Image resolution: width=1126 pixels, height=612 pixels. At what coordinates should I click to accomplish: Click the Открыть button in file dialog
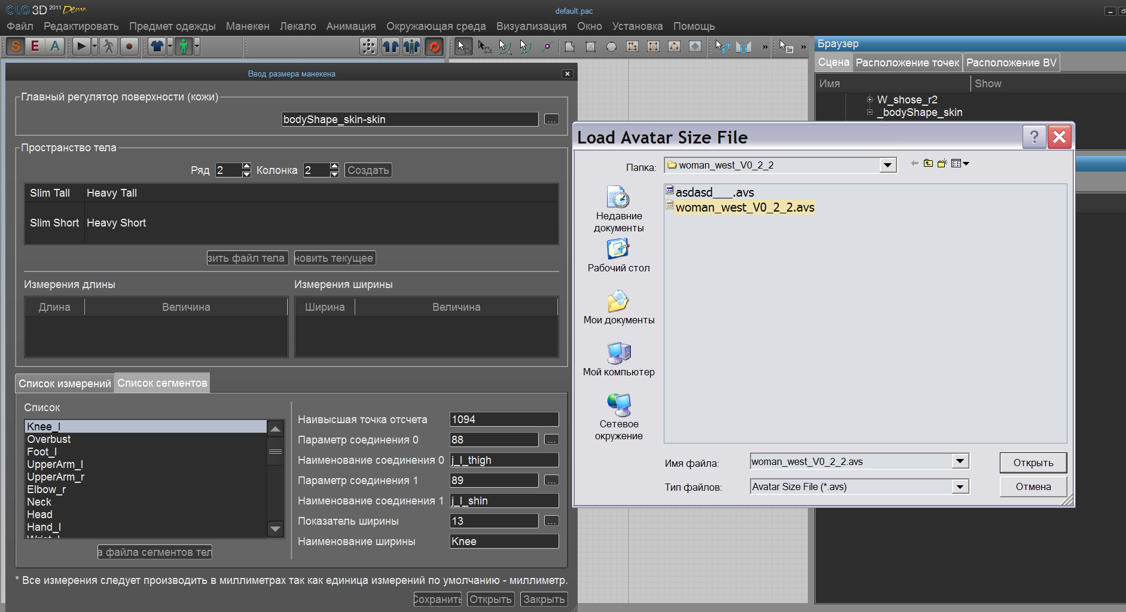tap(1033, 463)
